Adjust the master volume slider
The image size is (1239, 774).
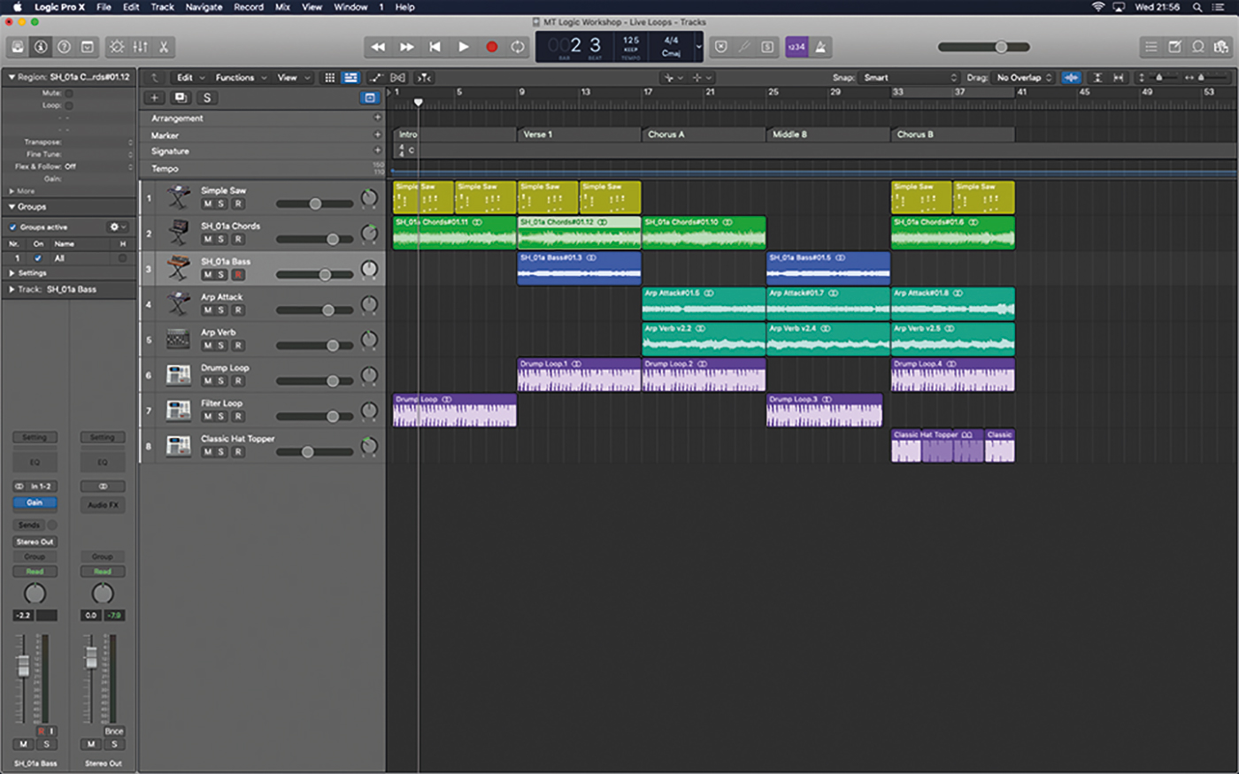(984, 47)
